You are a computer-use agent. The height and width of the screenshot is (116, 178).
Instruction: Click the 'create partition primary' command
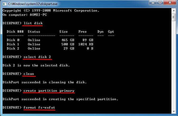click(x=49, y=91)
